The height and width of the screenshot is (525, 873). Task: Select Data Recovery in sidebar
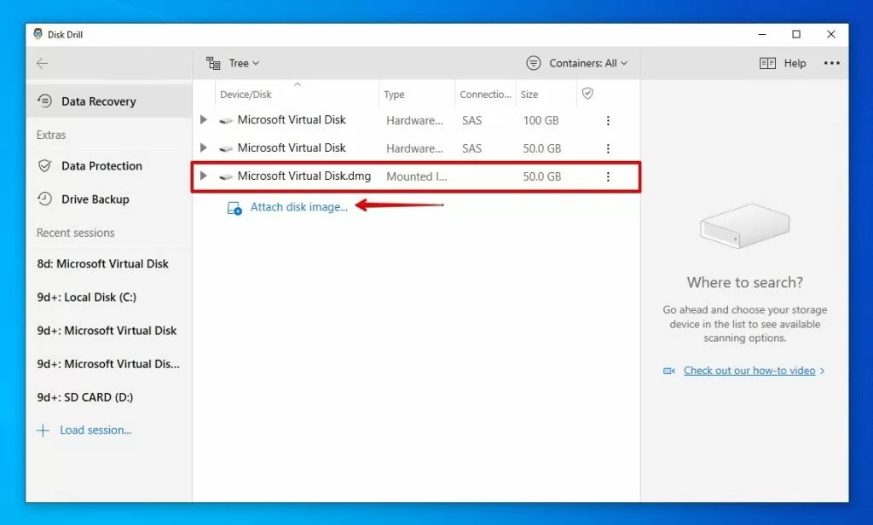click(x=109, y=101)
